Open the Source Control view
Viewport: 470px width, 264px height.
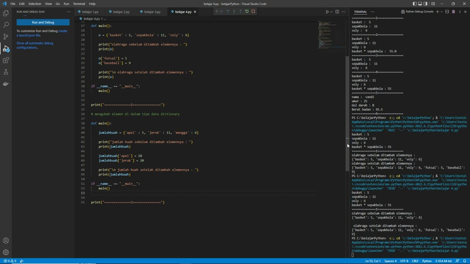coord(6,37)
